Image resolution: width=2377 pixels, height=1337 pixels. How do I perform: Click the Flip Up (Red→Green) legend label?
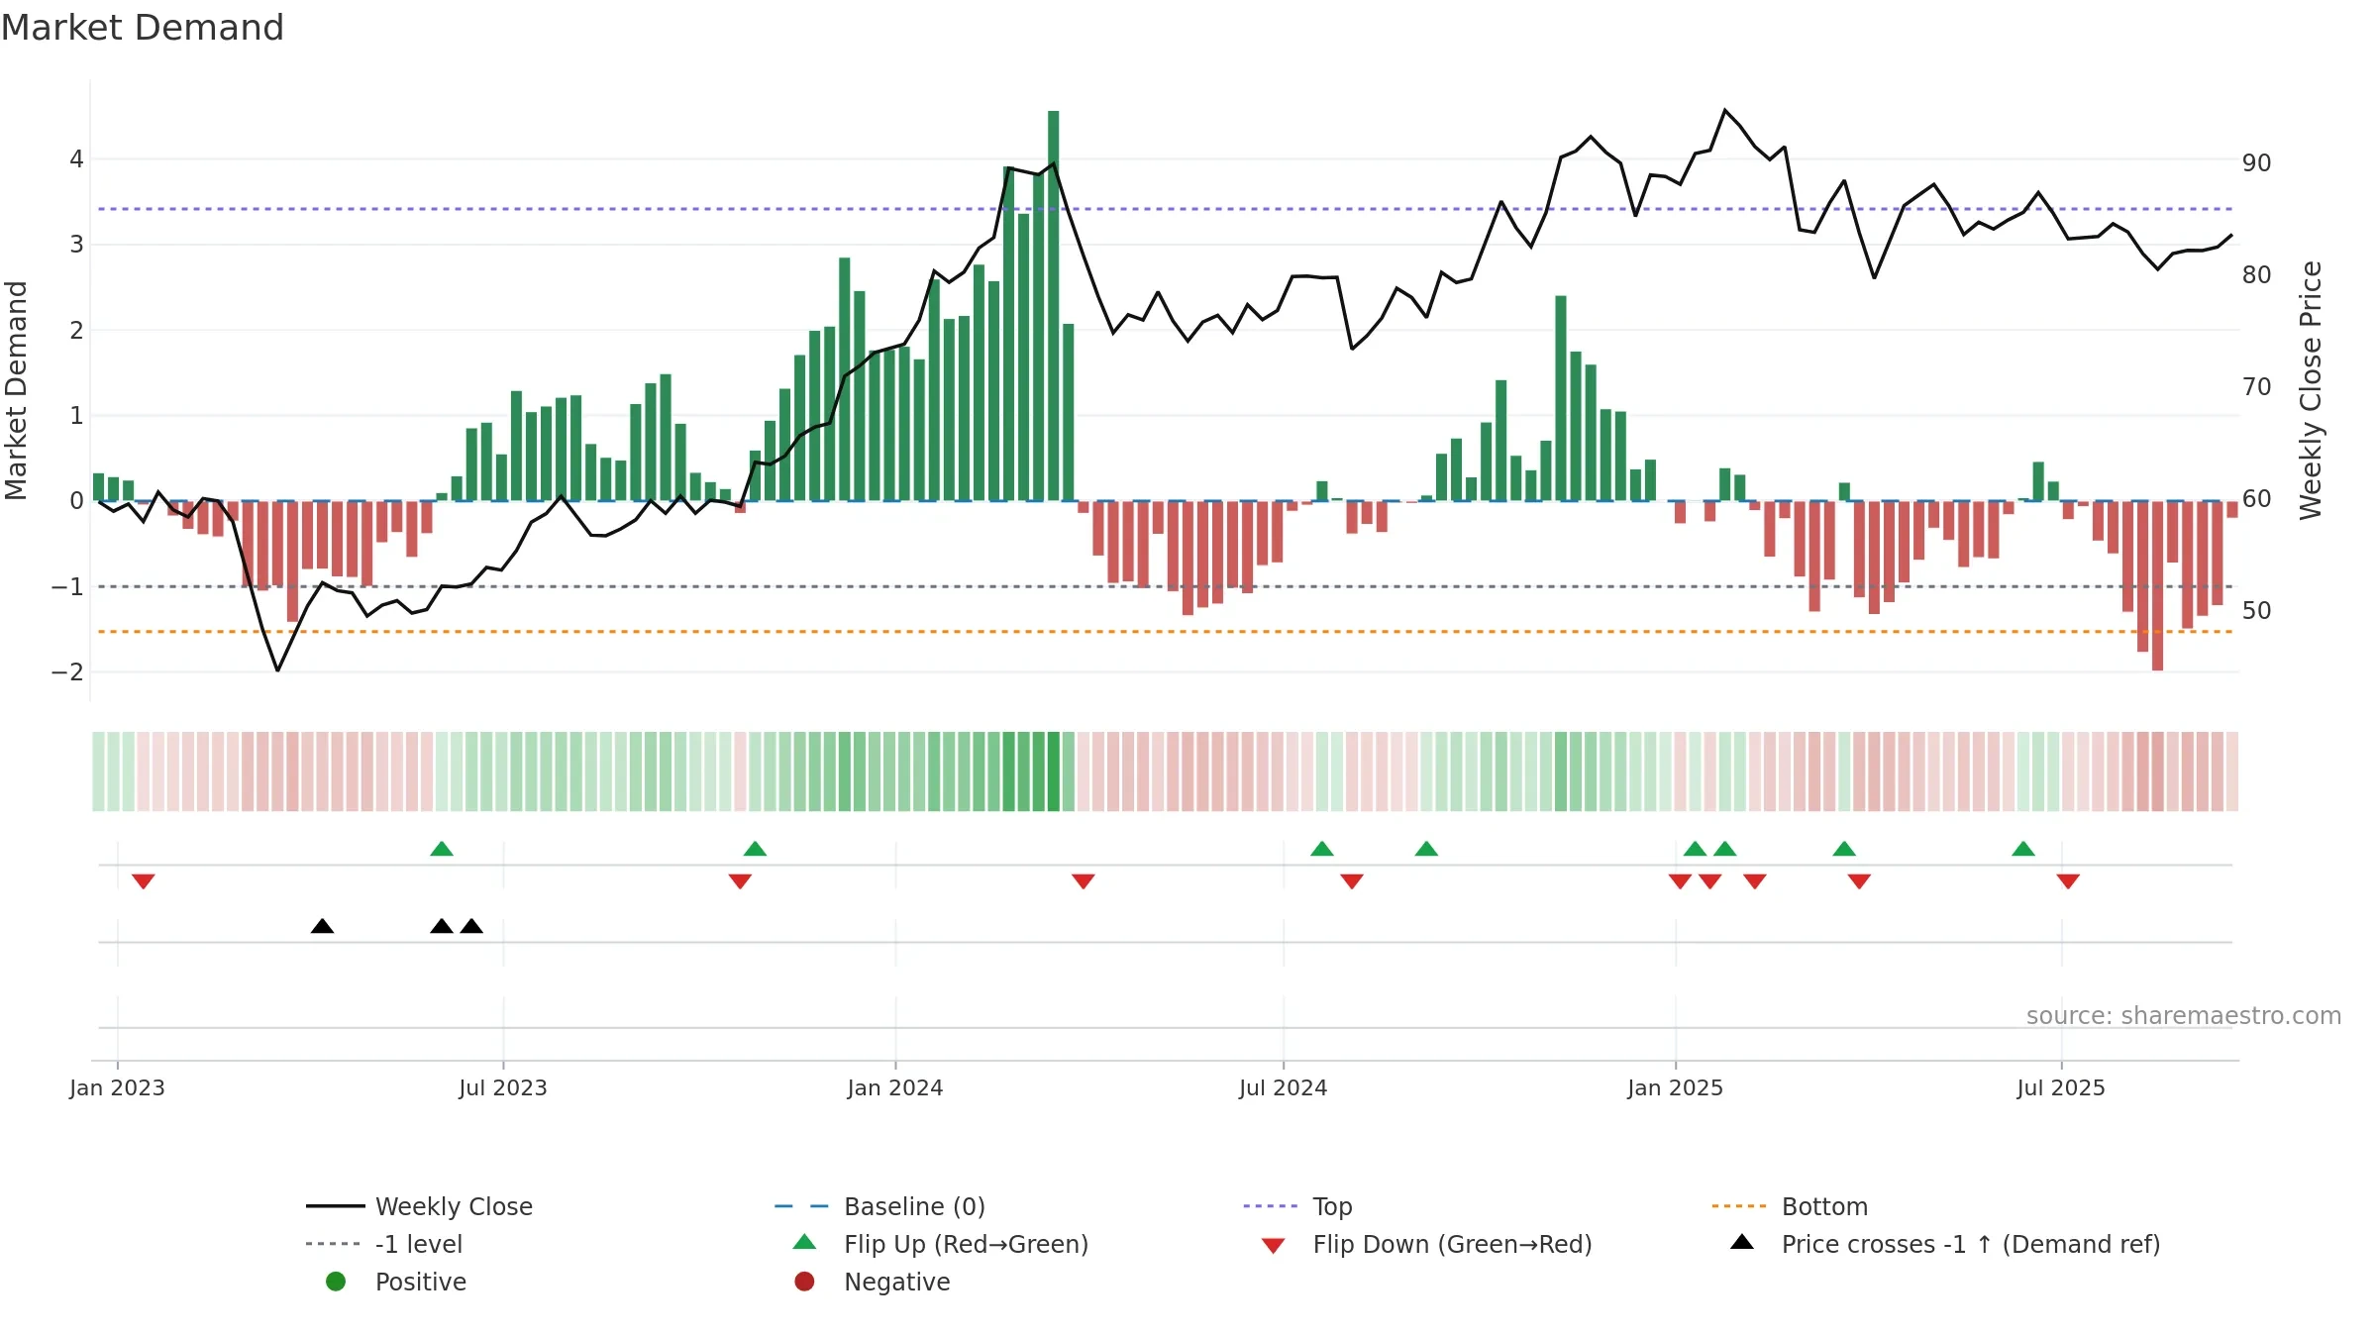pyautogui.click(x=966, y=1244)
